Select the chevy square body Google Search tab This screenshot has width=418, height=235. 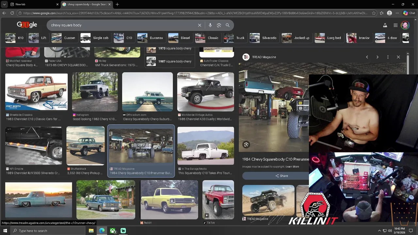87,4
